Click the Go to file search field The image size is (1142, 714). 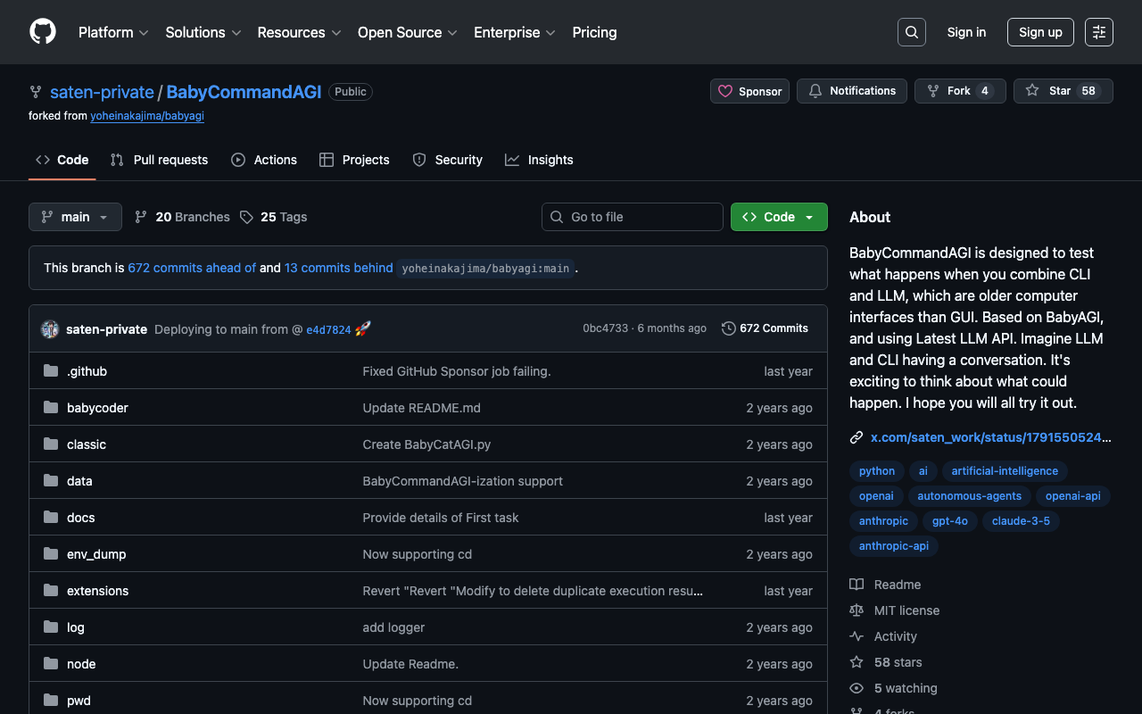[x=632, y=217]
